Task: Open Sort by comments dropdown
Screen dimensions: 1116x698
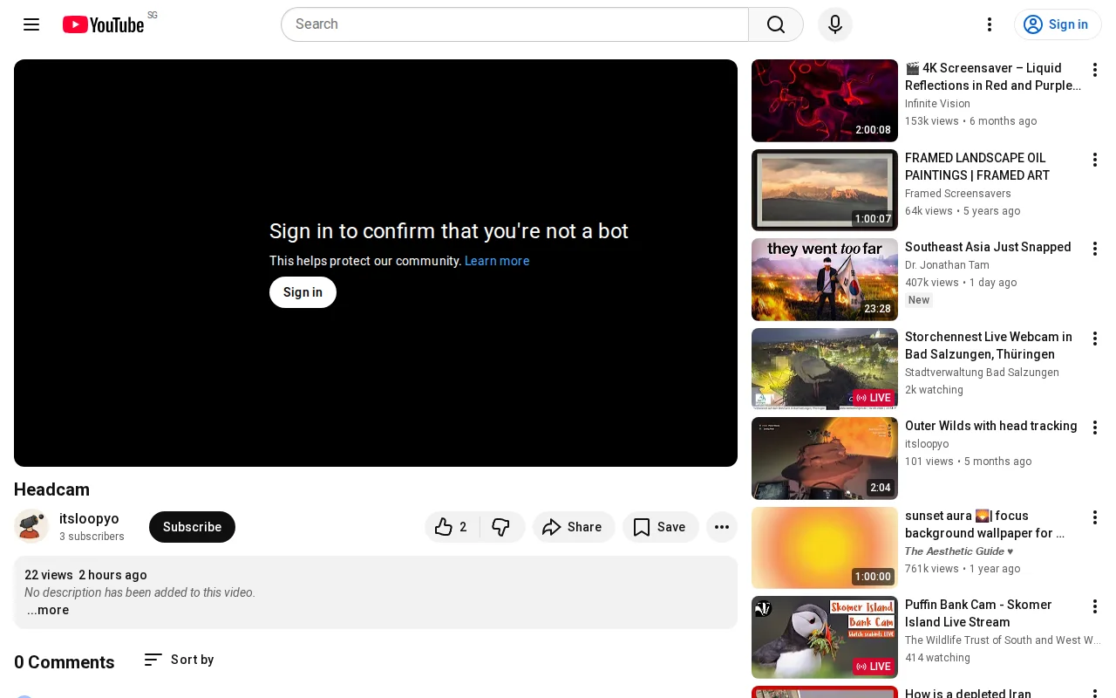Action: click(x=179, y=660)
